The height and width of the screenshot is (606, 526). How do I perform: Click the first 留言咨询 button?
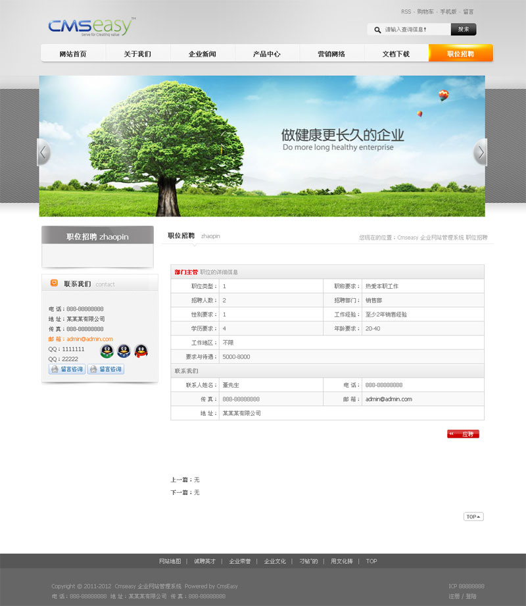coord(66,369)
